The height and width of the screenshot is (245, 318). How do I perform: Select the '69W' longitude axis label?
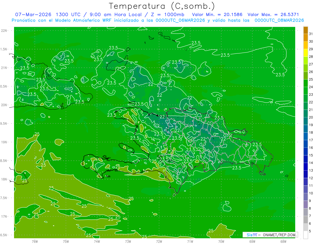252,241
